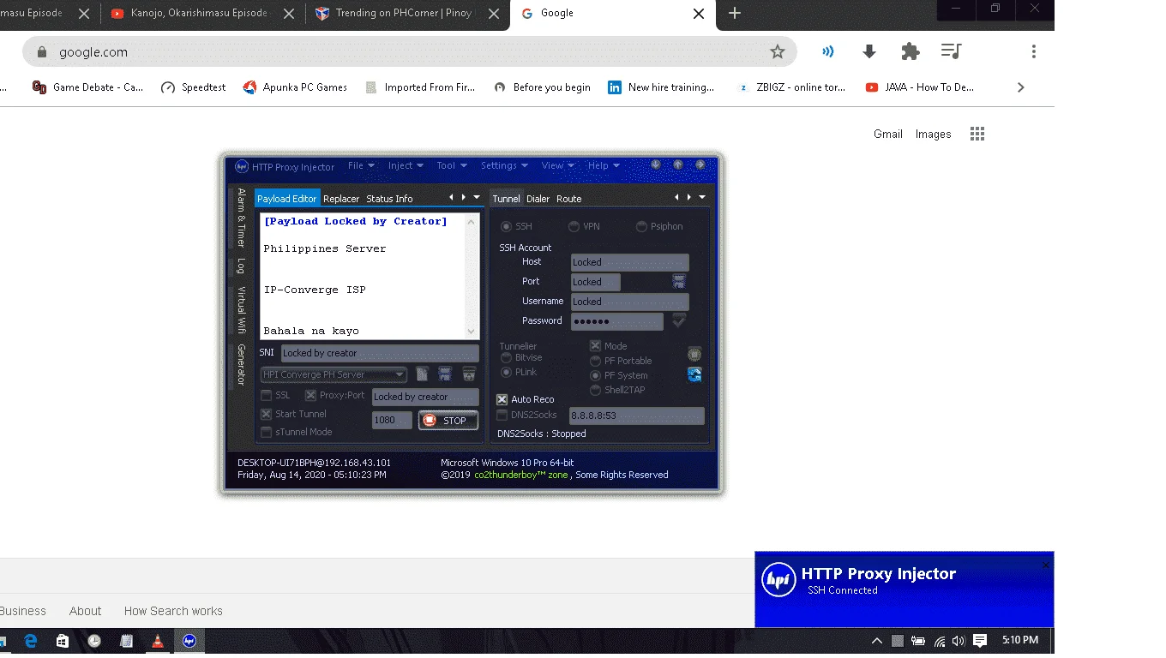Viewport: 1166px width, 658px height.
Task: Click the payload editor scroll down arrow
Action: (x=471, y=332)
